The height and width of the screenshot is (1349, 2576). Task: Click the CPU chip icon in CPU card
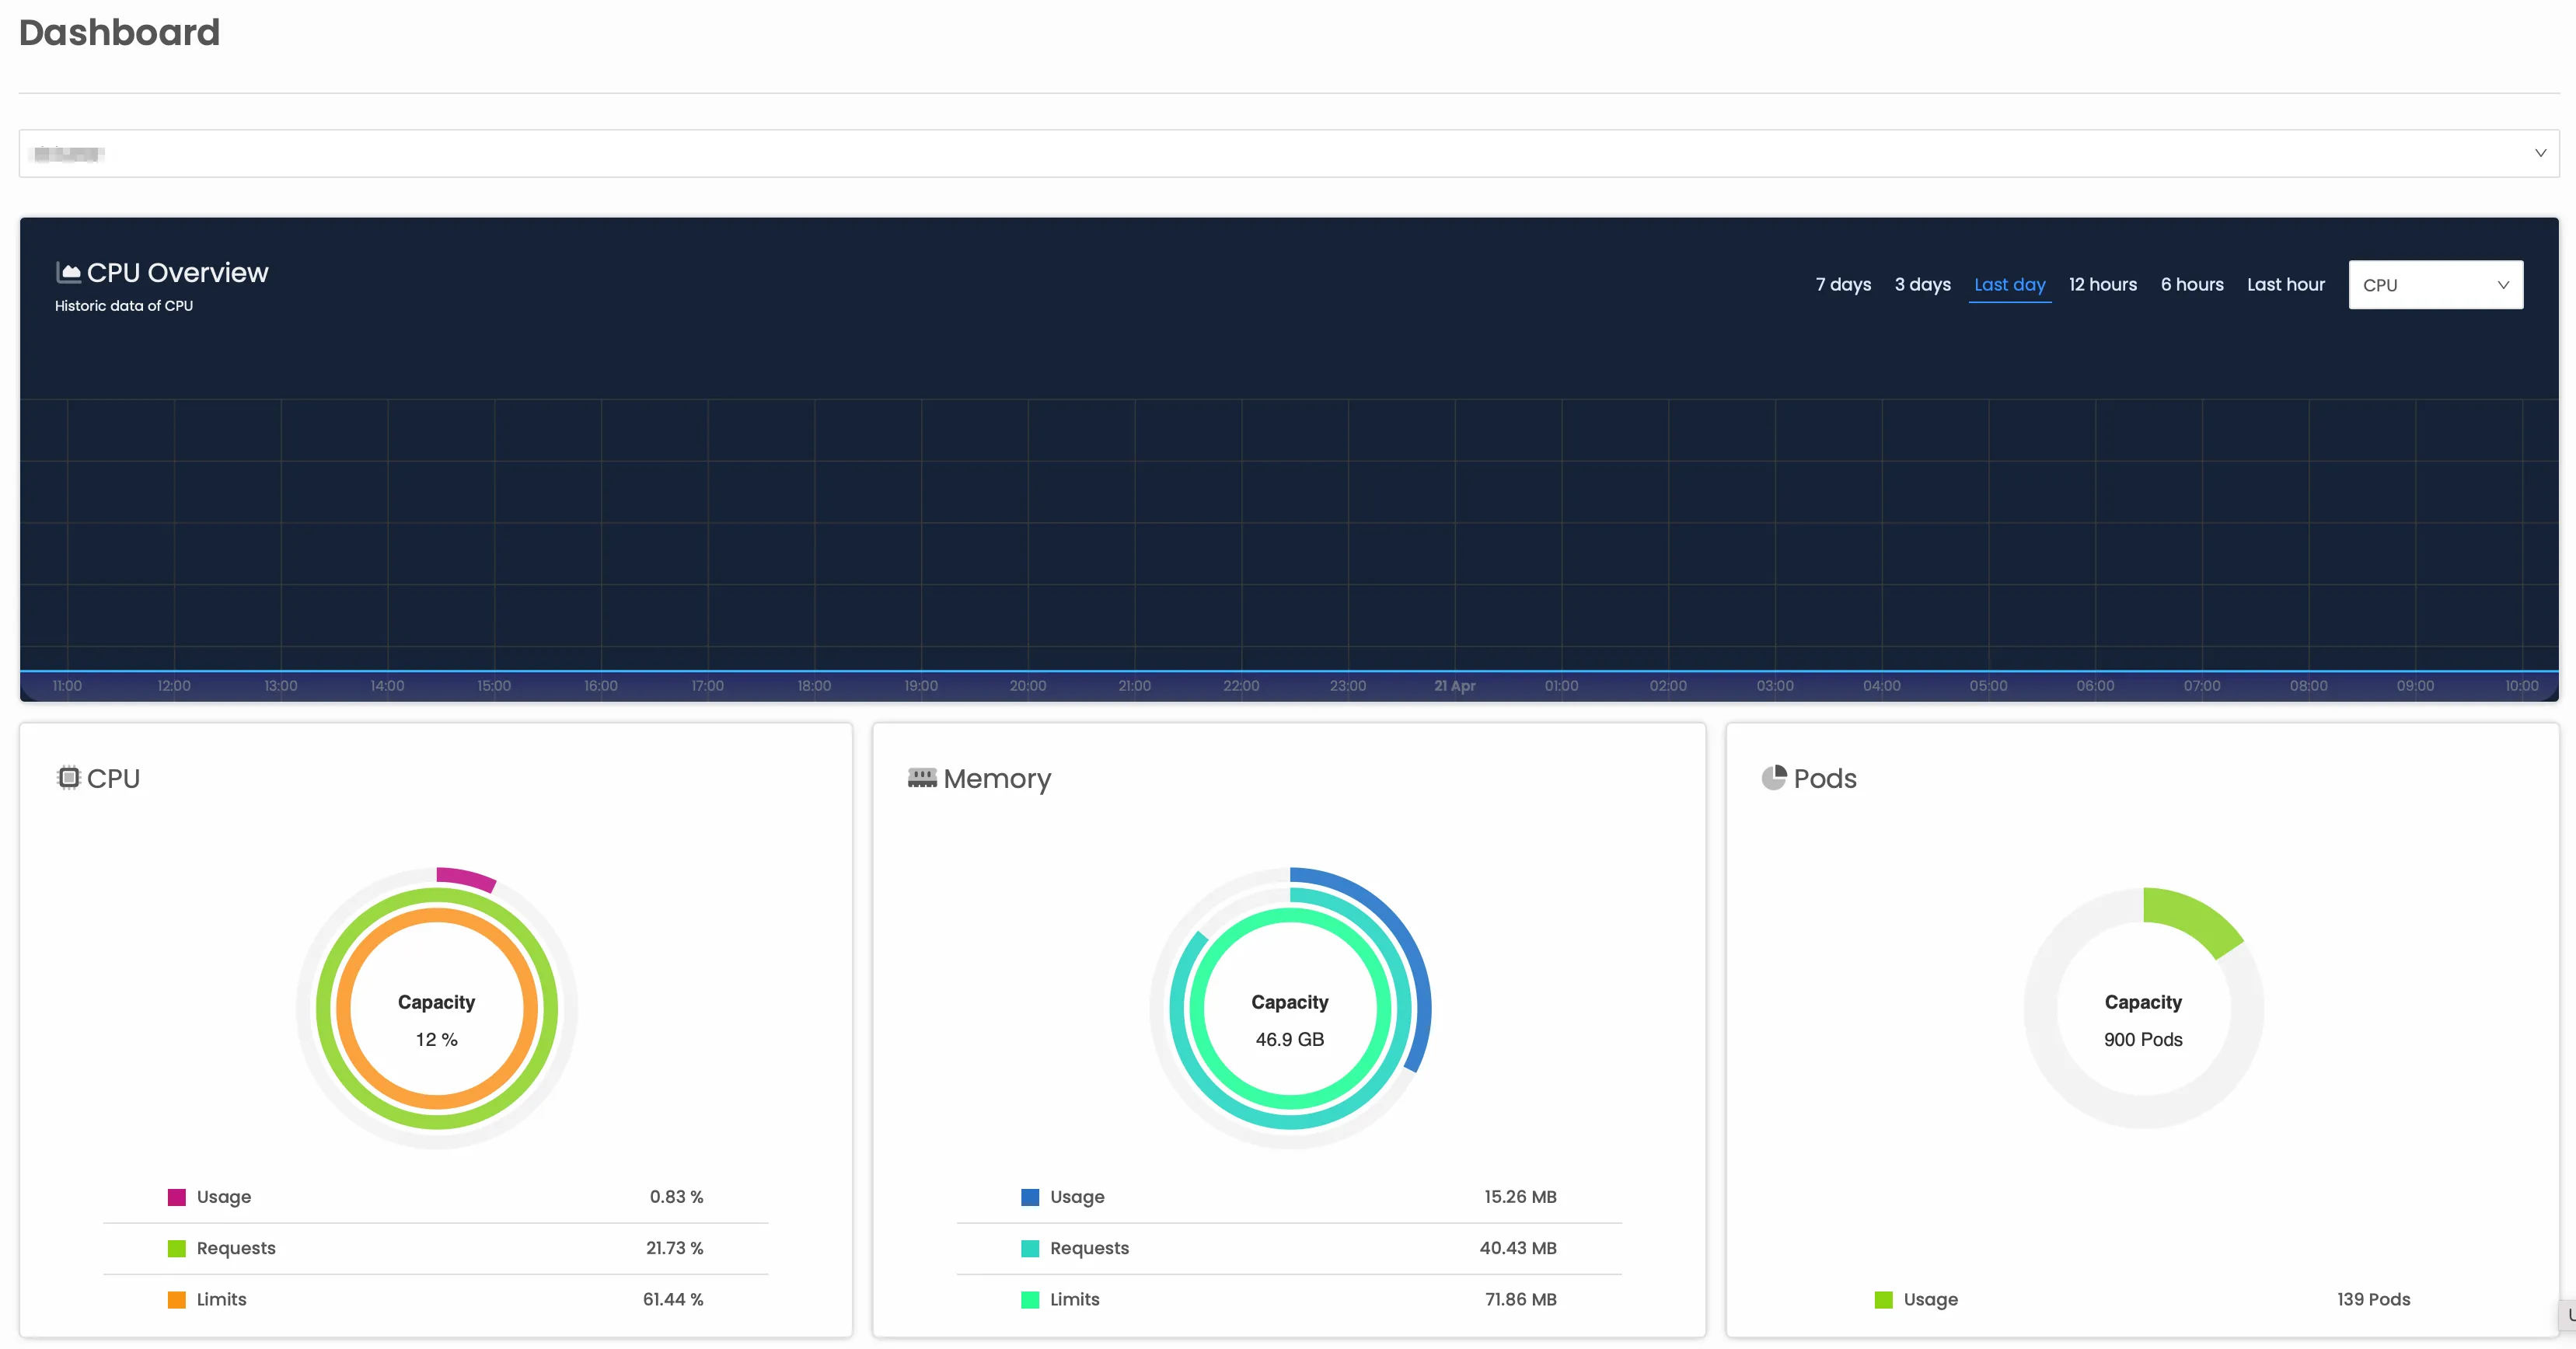point(68,777)
